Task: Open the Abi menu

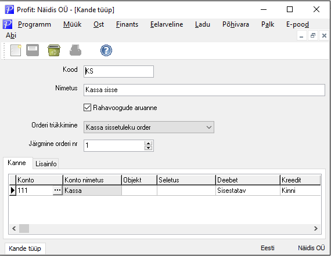Action: tap(11, 35)
